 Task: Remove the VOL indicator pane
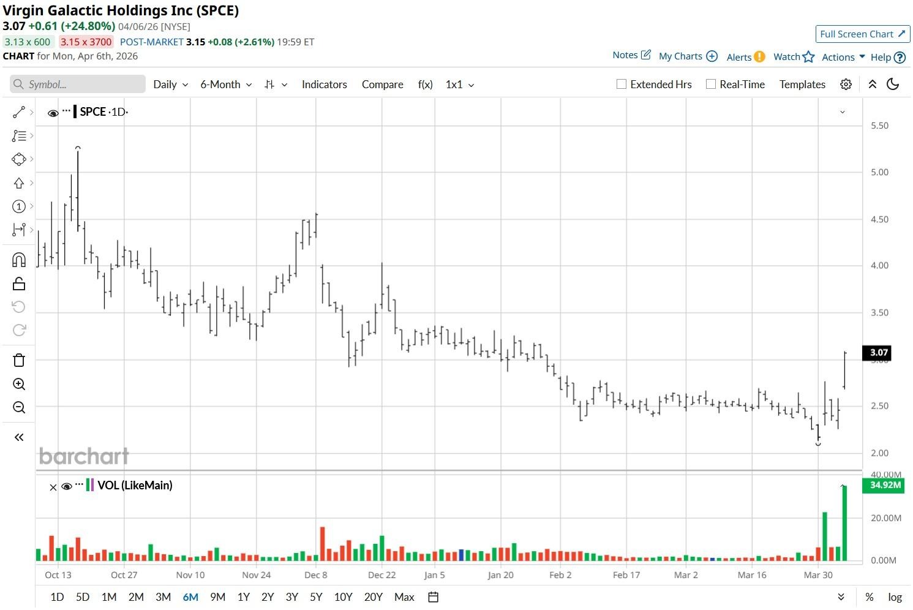53,488
